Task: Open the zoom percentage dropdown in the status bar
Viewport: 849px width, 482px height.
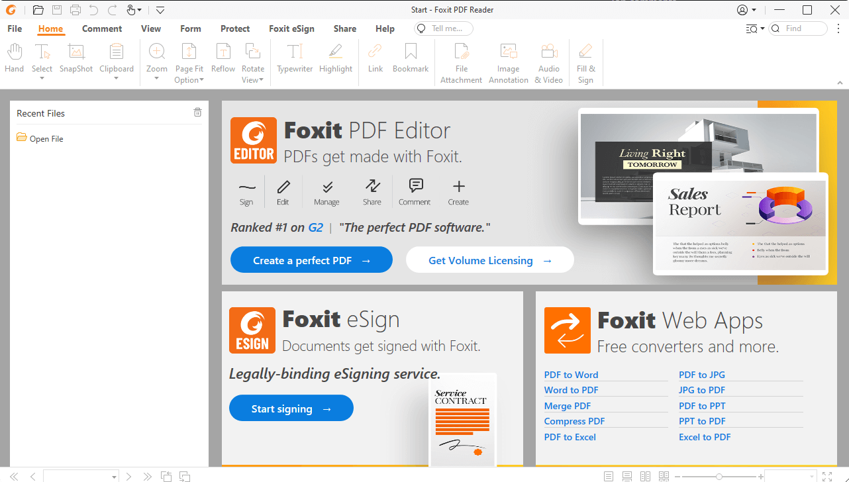Action: click(812, 477)
